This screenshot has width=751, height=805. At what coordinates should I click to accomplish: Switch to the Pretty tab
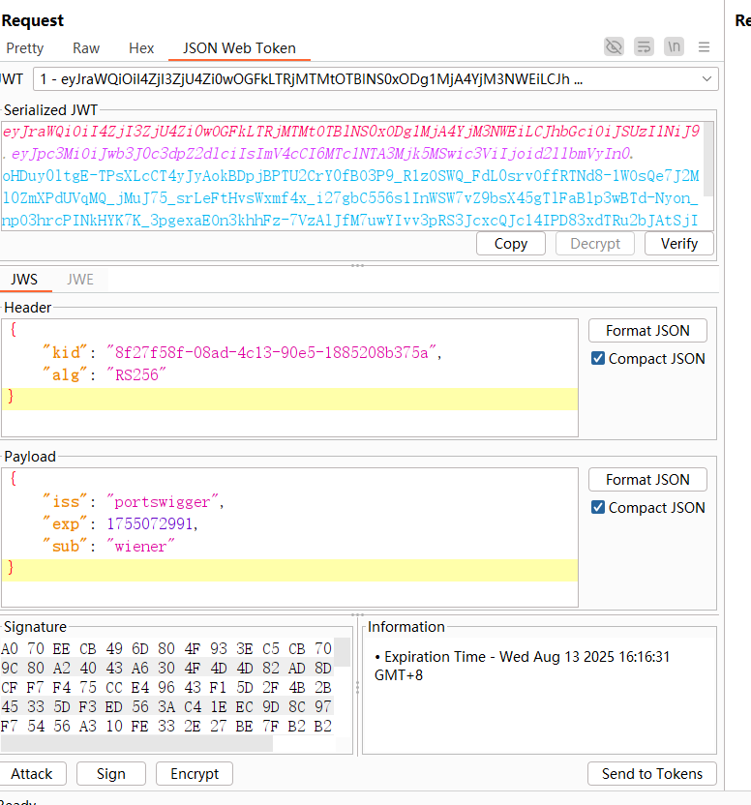click(x=24, y=48)
